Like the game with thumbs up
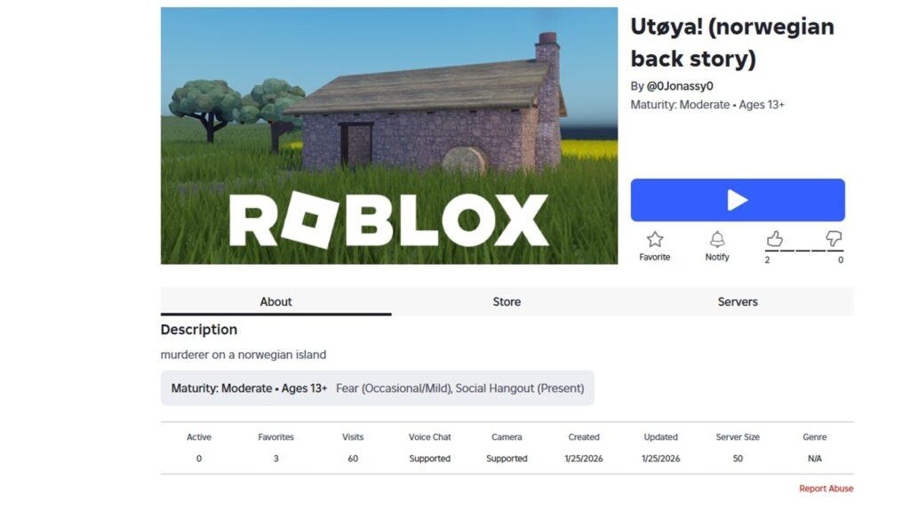910x512 pixels. (775, 238)
